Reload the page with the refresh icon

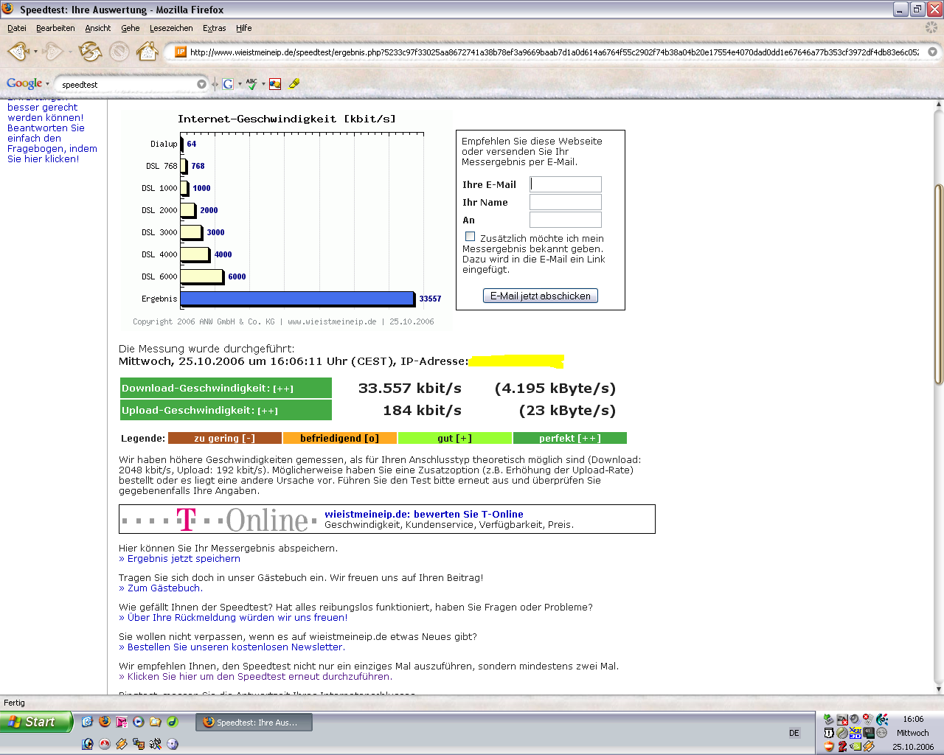pos(90,52)
